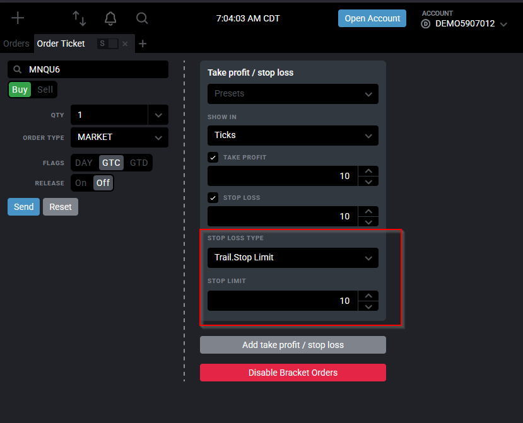
Task: Add a new tab with plus
Action: coord(143,43)
